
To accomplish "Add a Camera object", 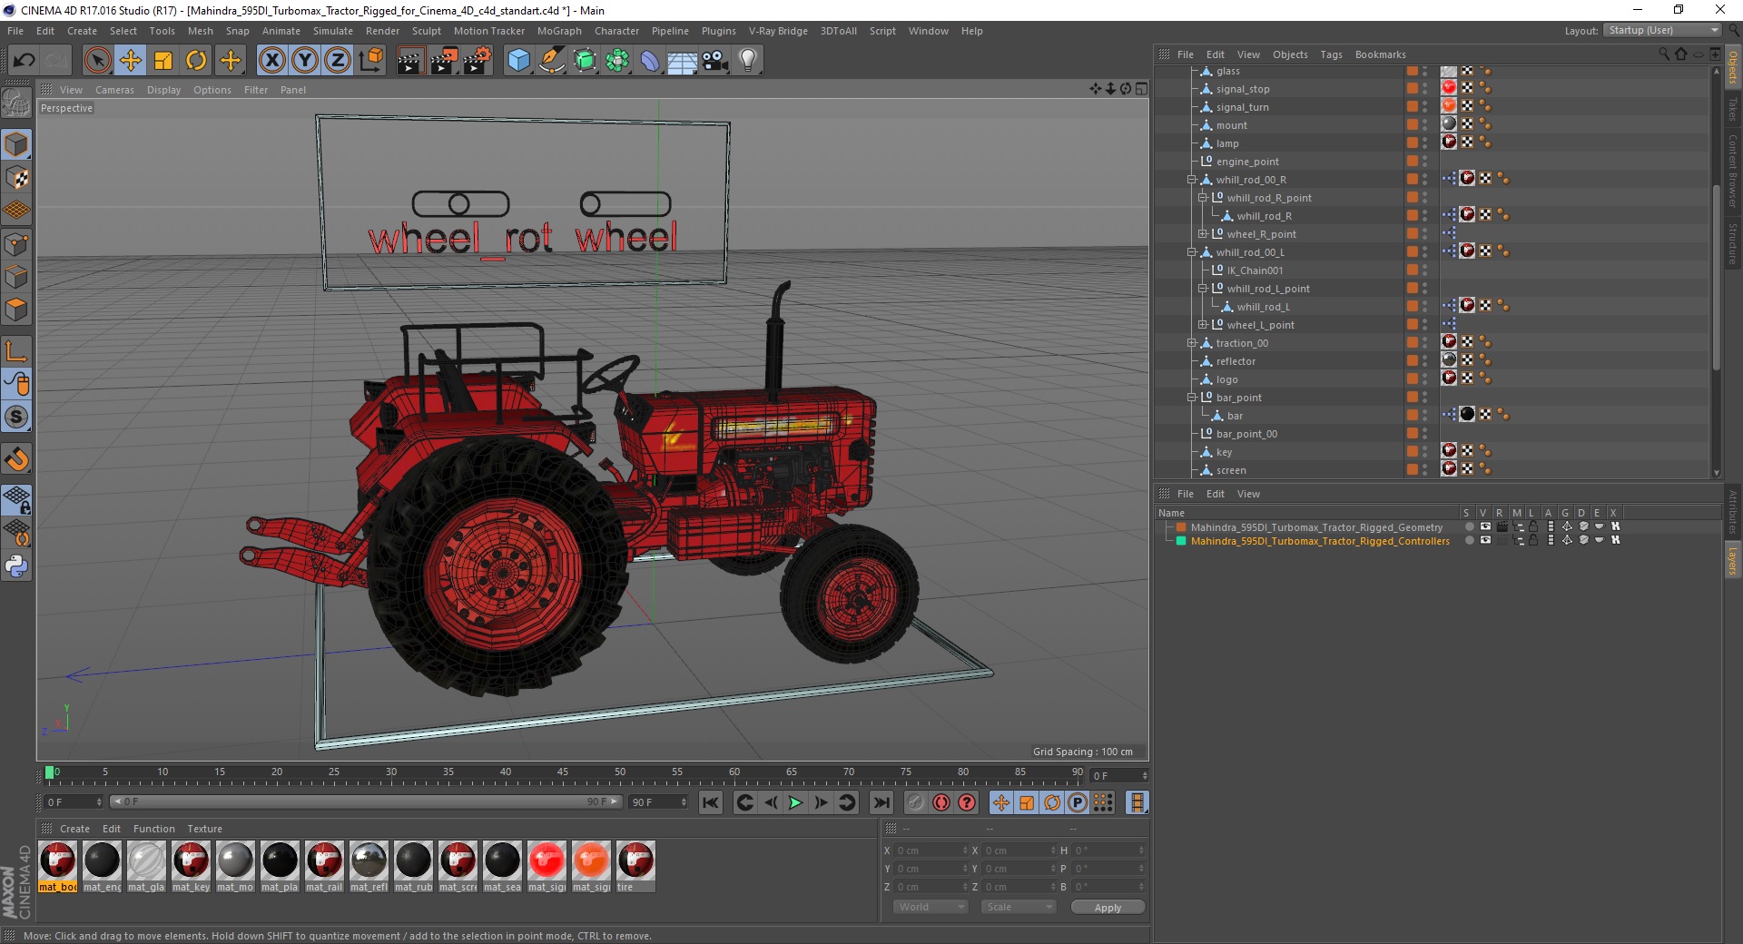I will pyautogui.click(x=714, y=61).
